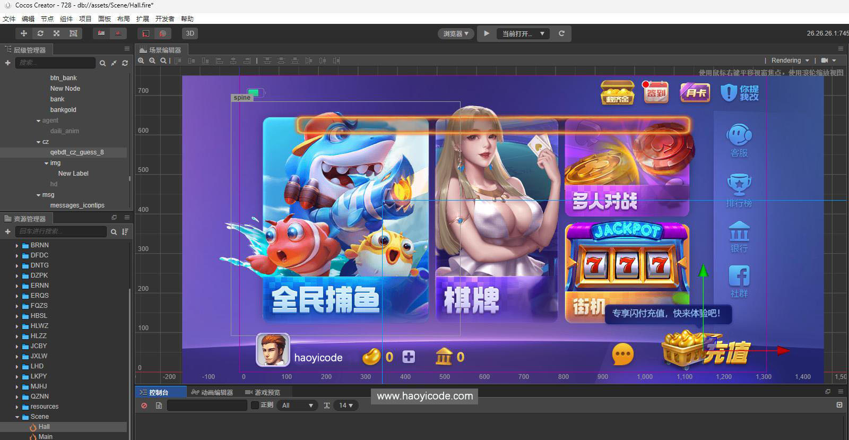849x440 pixels.
Task: Select the bankgold node
Action: coord(63,110)
